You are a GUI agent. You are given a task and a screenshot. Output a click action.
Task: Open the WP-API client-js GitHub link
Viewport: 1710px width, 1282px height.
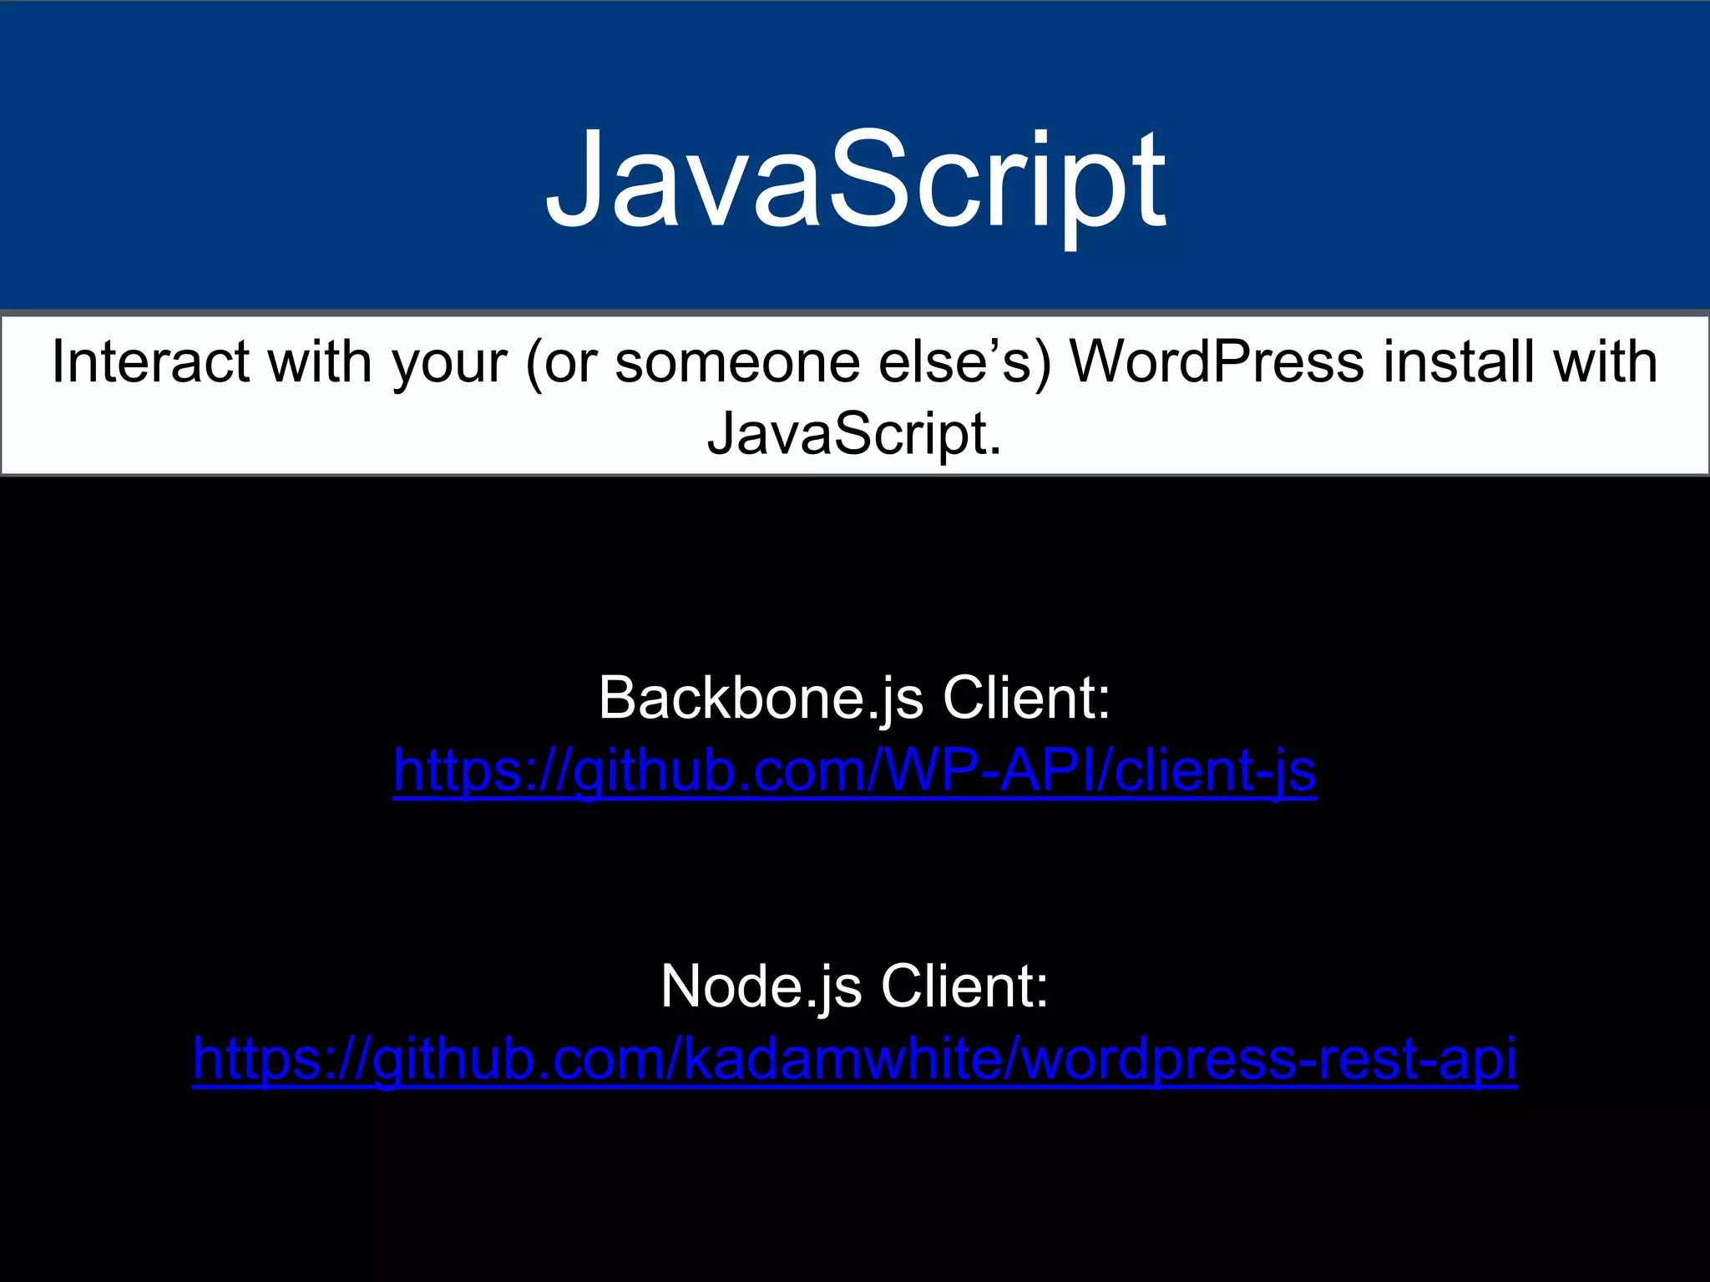[854, 771]
